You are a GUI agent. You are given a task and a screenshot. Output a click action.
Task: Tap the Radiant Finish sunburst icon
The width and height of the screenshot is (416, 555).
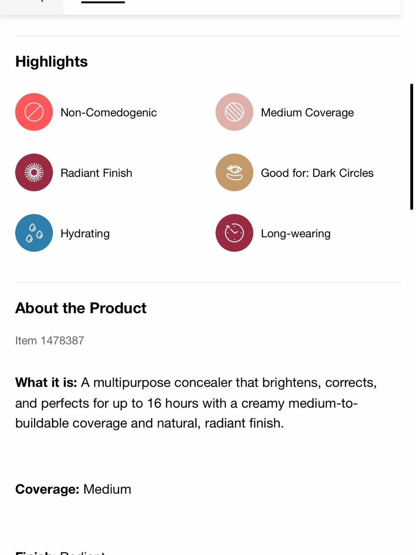point(34,172)
